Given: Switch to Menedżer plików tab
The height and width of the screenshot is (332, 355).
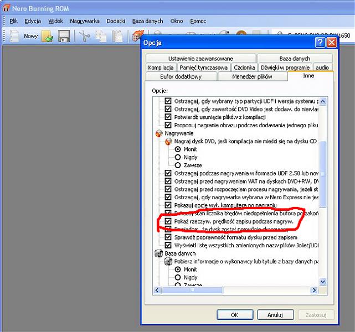Looking at the screenshot, I should (x=252, y=76).
